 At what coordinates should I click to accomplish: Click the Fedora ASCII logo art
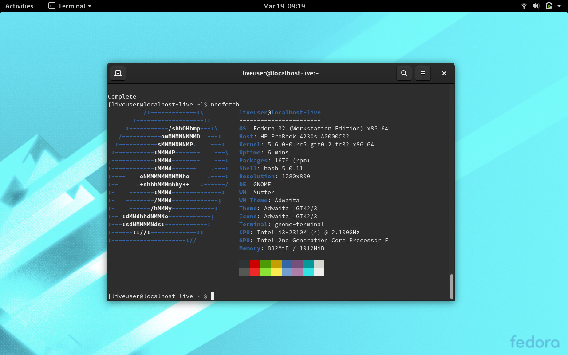(x=168, y=176)
